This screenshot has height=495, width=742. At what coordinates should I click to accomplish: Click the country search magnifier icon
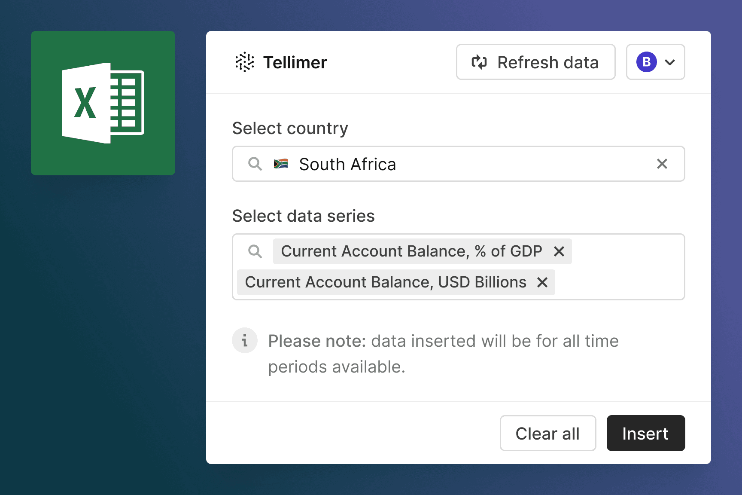[x=255, y=164]
